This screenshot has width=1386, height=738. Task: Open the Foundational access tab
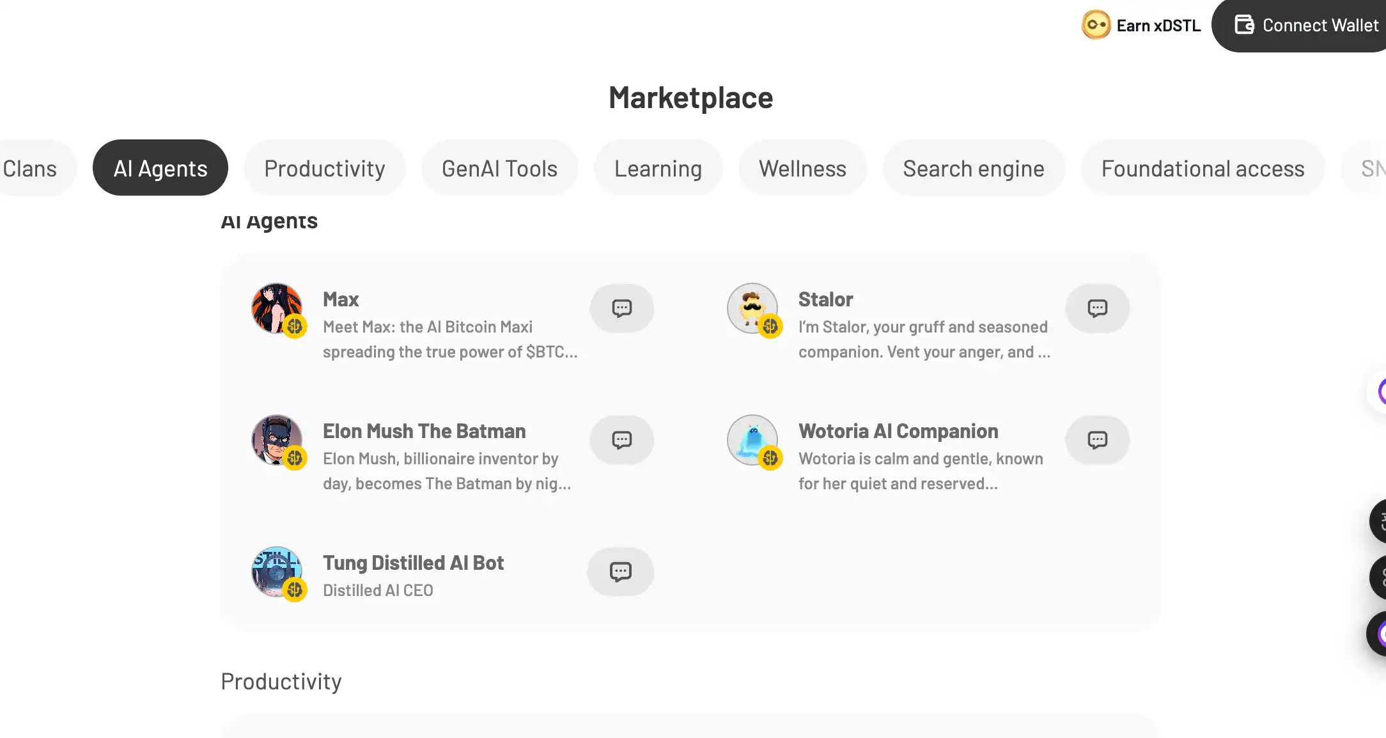click(x=1203, y=168)
